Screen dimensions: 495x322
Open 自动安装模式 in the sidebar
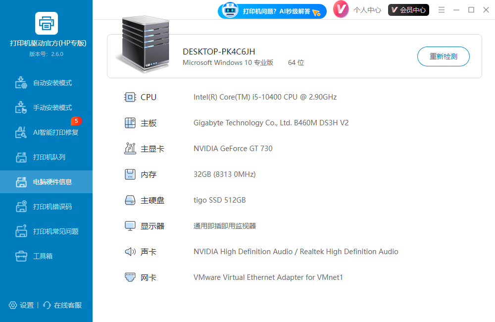coord(52,83)
